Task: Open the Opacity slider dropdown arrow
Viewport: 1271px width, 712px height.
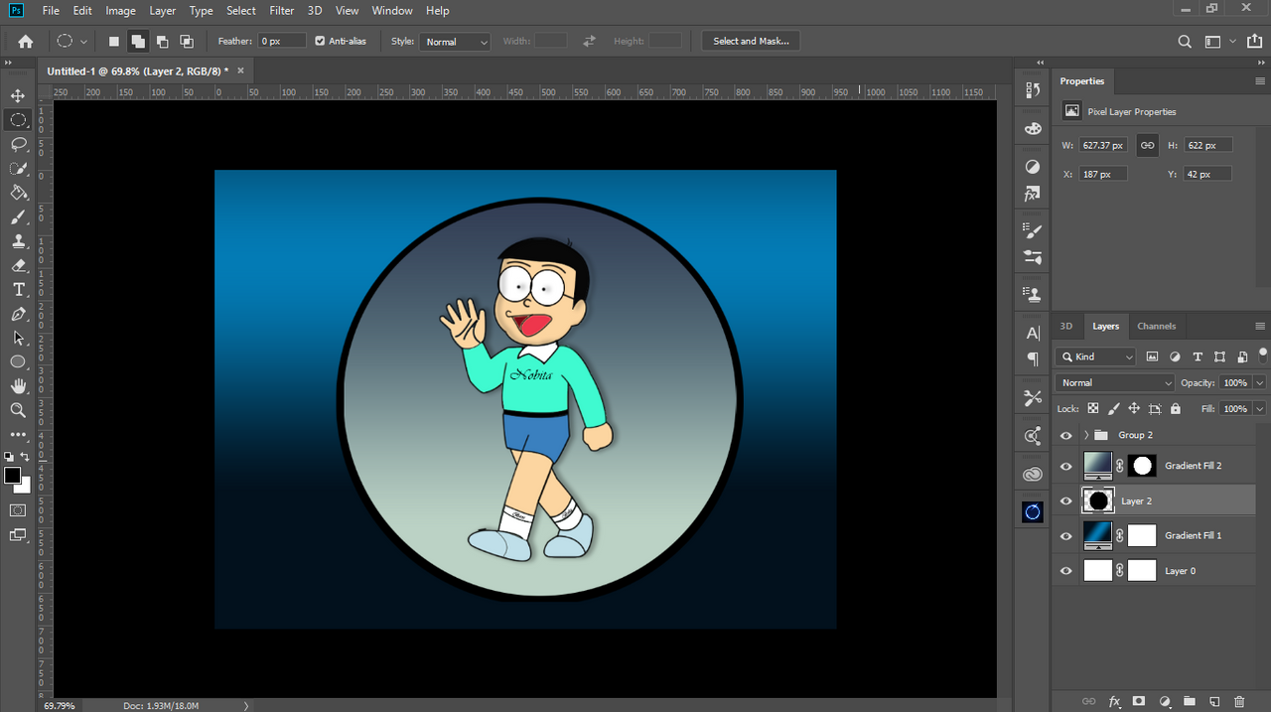Action: [1260, 382]
